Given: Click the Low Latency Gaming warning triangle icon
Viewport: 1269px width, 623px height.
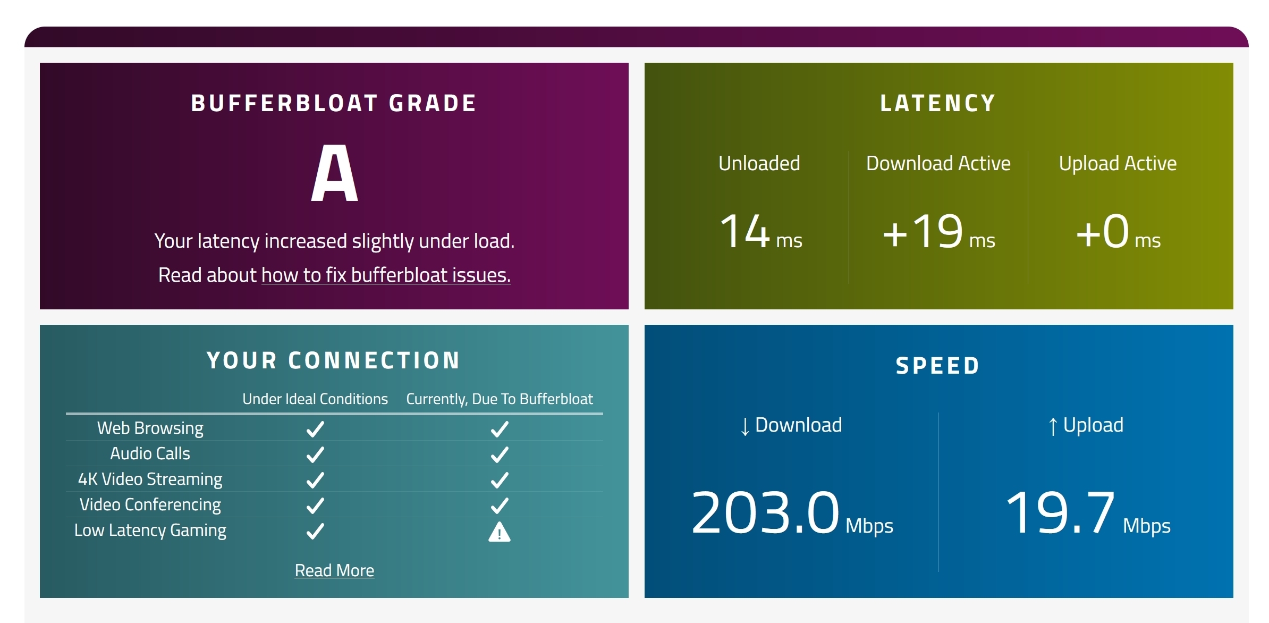Looking at the screenshot, I should pos(500,532).
